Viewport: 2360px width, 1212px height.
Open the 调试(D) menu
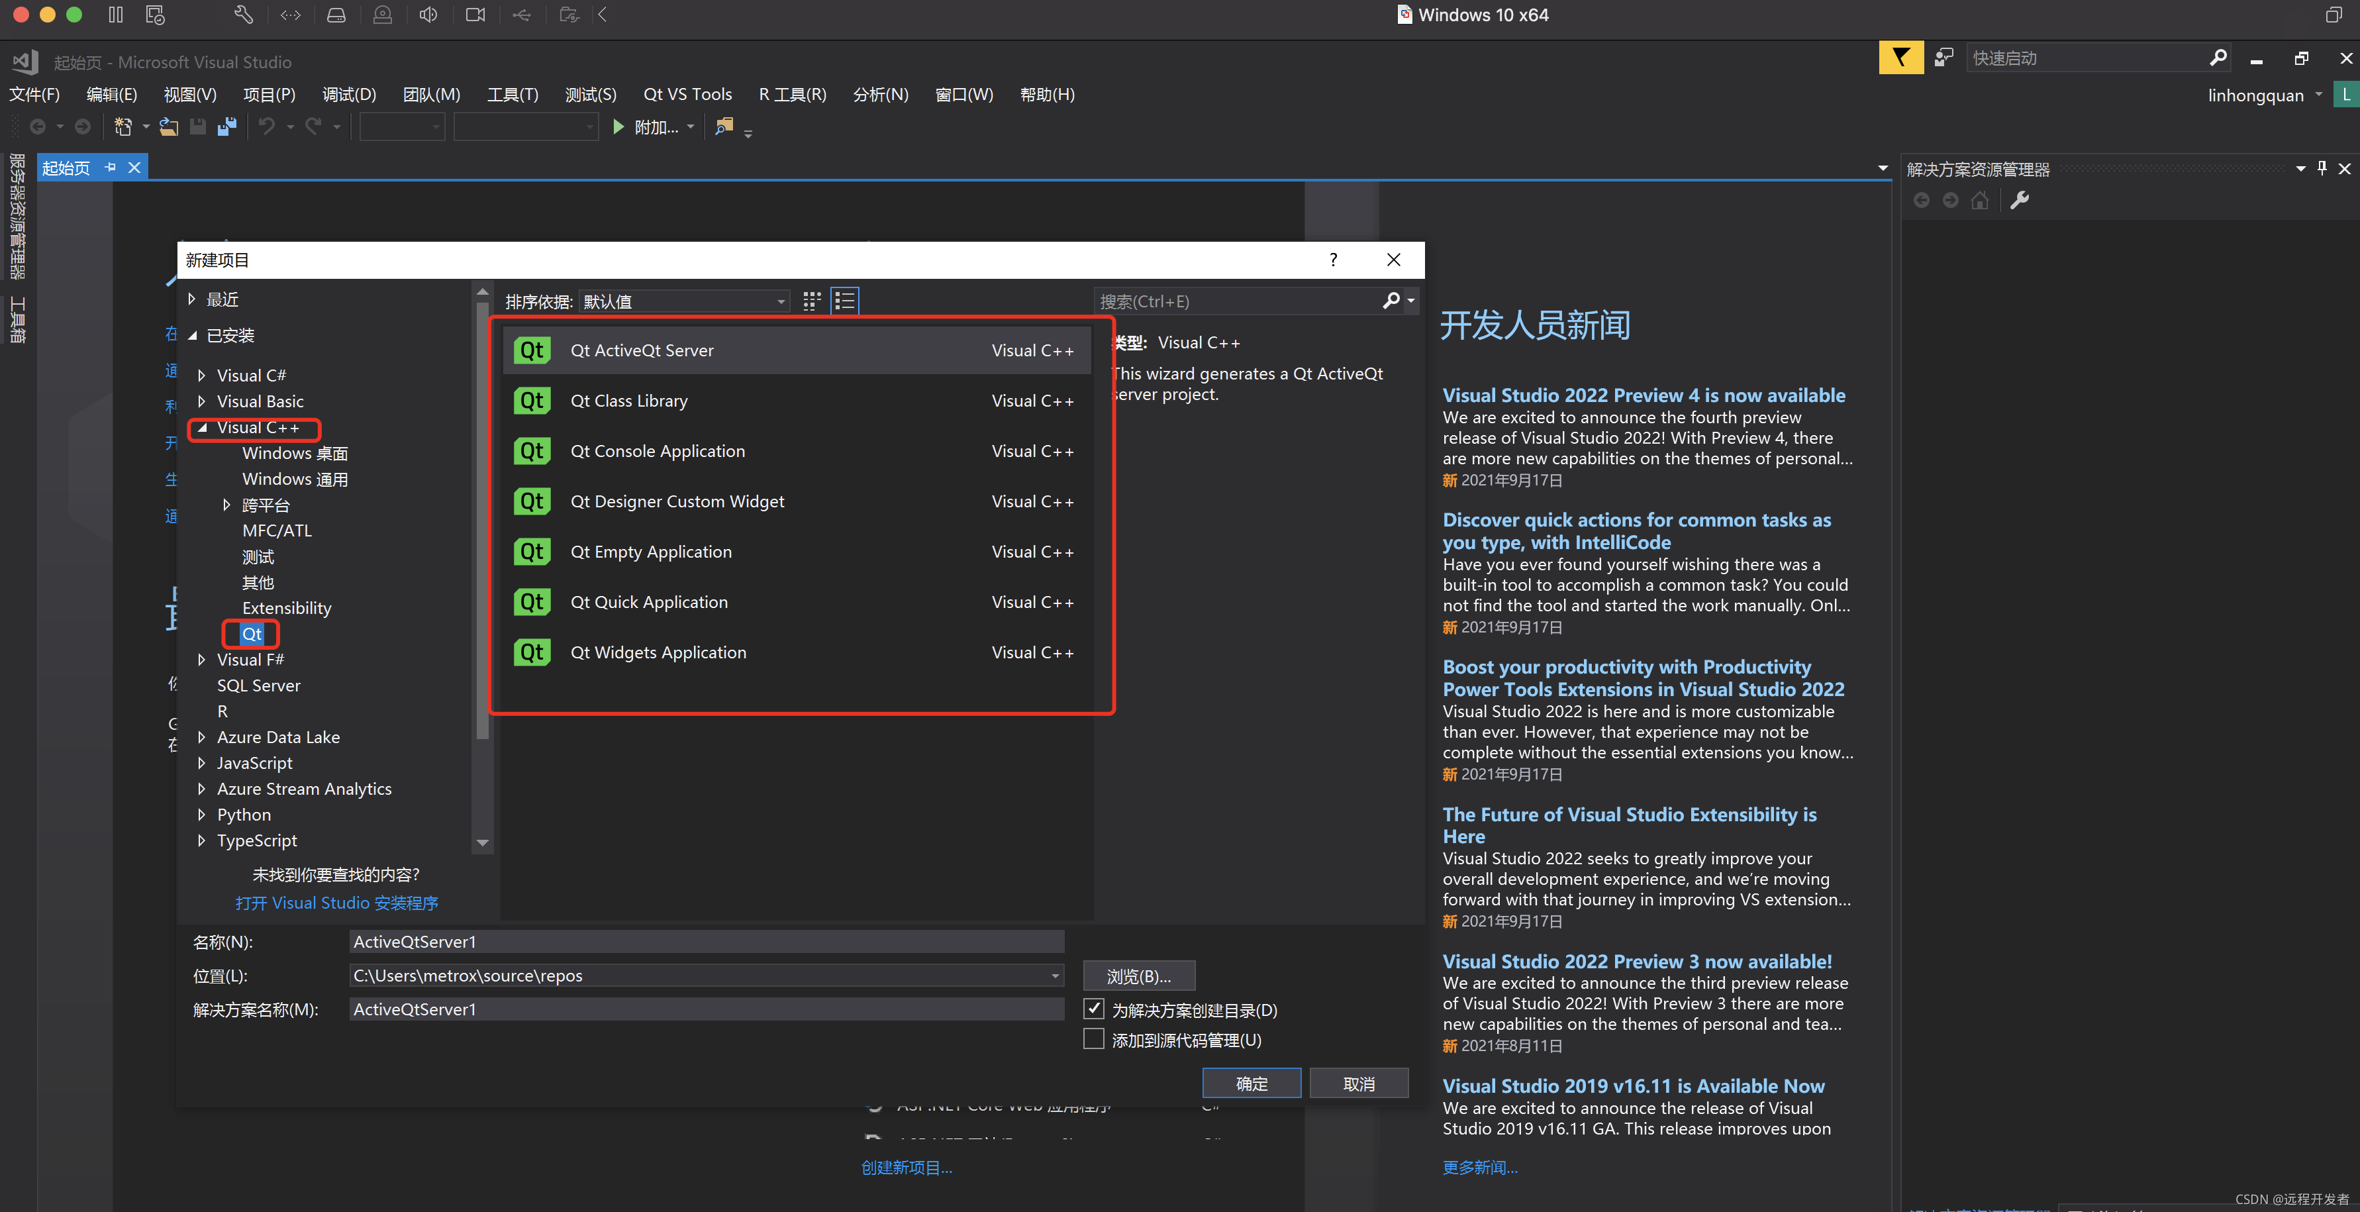click(x=349, y=94)
